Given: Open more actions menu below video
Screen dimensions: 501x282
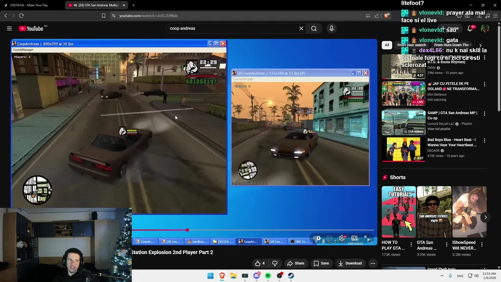Looking at the screenshot, I should [373, 263].
